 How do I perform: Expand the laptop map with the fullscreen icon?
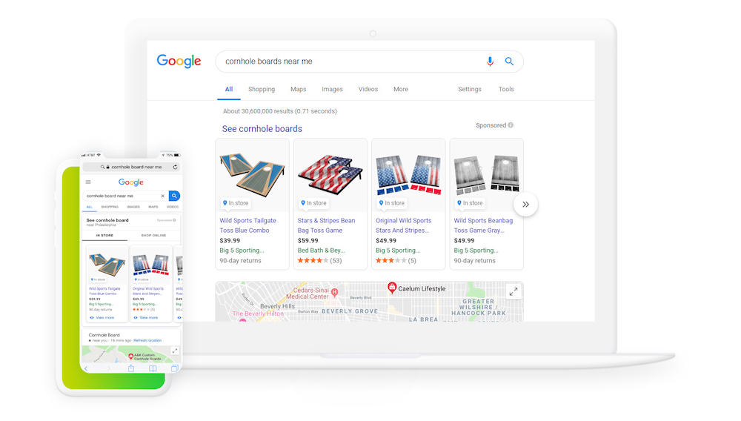click(x=514, y=292)
